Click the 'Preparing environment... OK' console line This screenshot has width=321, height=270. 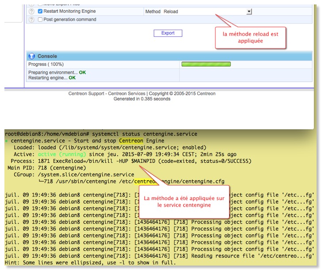pyautogui.click(x=57, y=73)
